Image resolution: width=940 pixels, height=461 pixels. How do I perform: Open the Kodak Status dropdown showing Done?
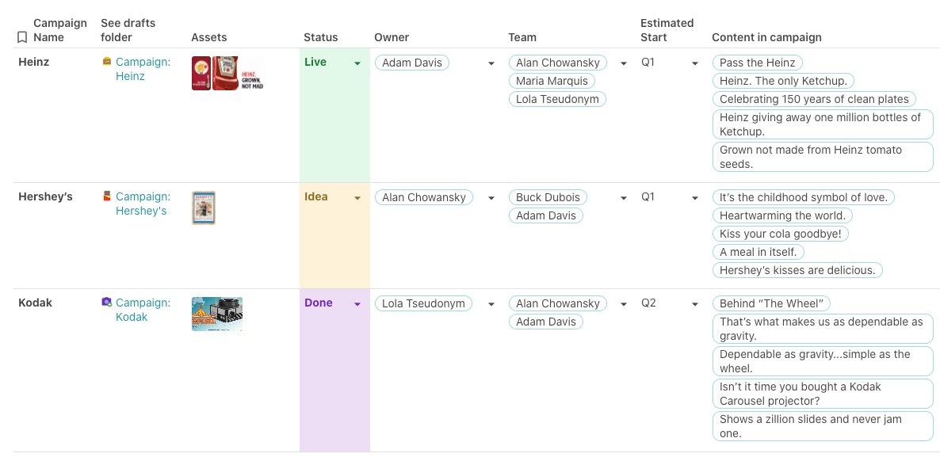[357, 304]
